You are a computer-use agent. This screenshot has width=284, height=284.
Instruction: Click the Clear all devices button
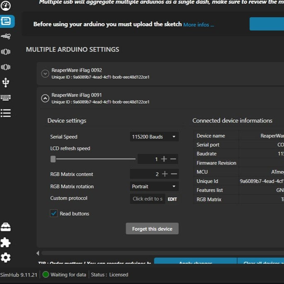tap(261, 261)
